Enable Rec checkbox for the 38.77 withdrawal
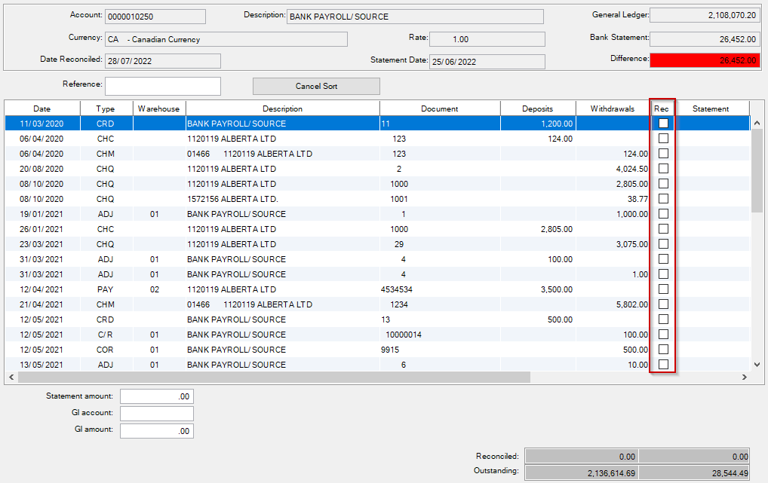Image resolution: width=768 pixels, height=483 pixels. pos(663,199)
